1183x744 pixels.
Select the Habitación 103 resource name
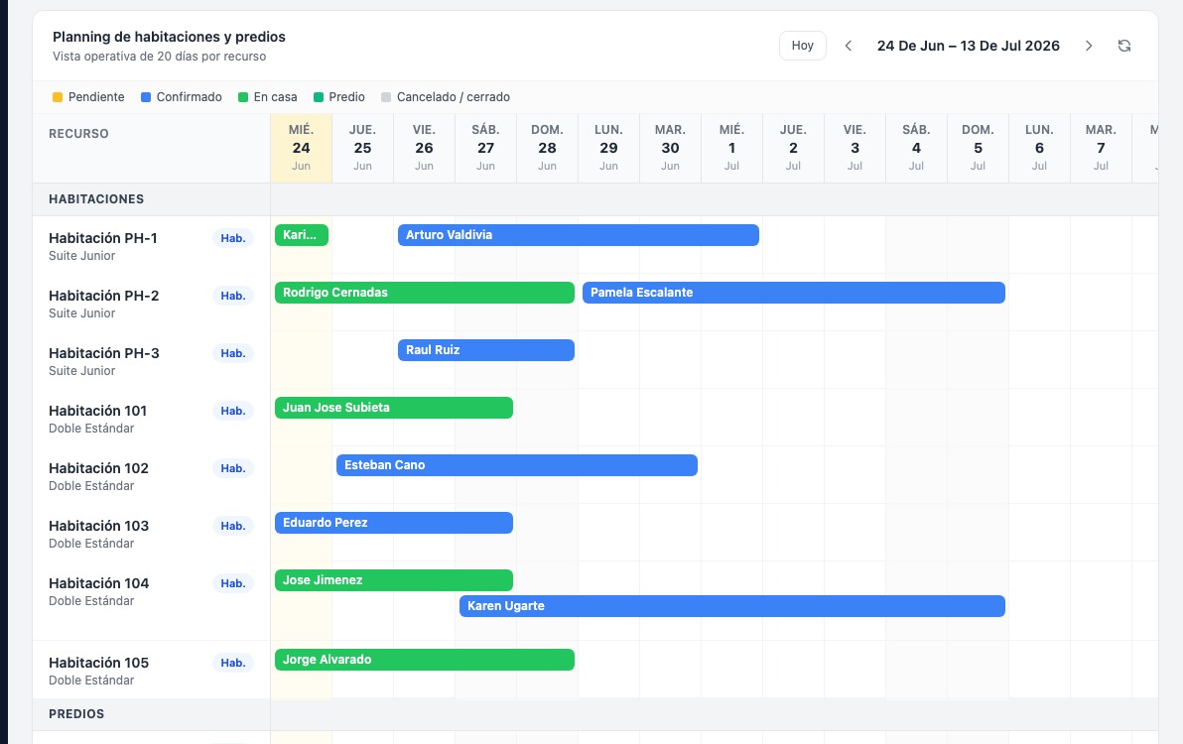[99, 526]
